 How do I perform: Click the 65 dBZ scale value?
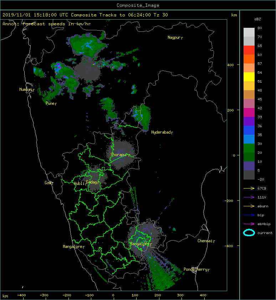coord(260,46)
